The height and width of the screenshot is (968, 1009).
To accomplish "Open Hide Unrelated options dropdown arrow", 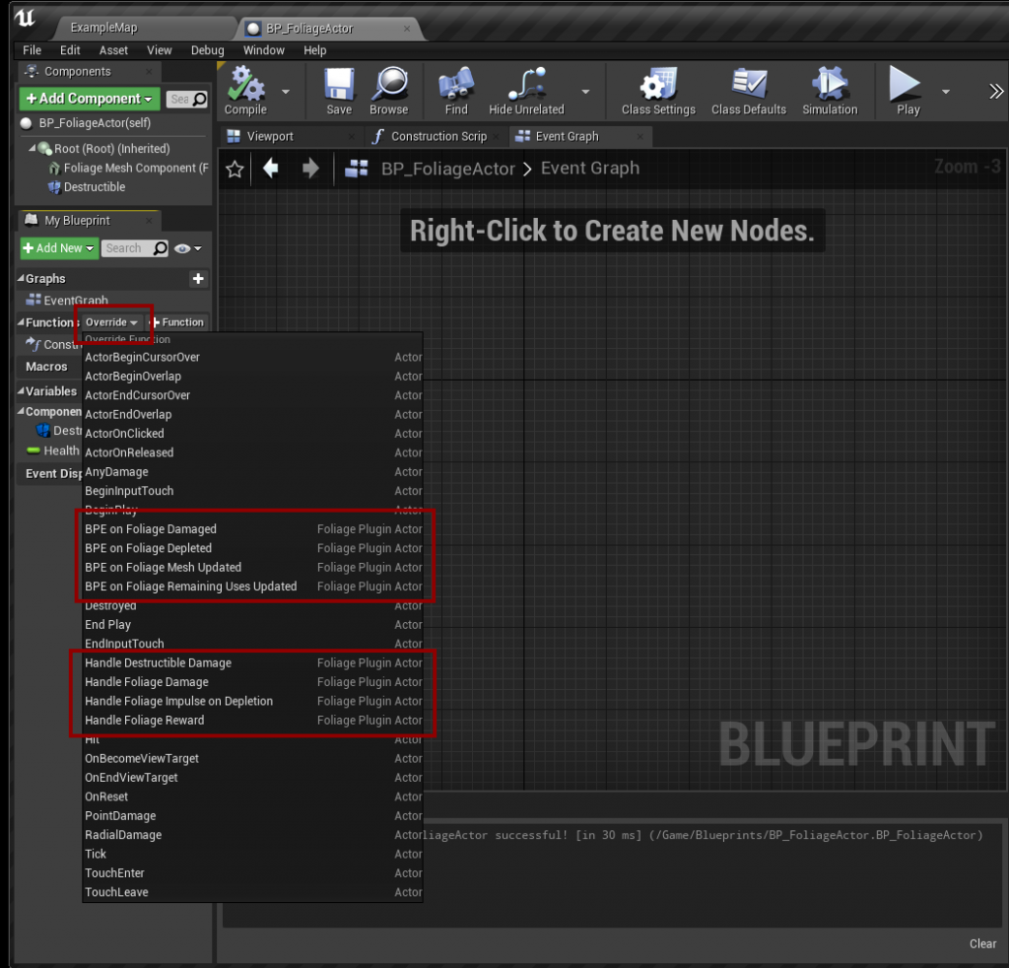I will click(x=585, y=92).
